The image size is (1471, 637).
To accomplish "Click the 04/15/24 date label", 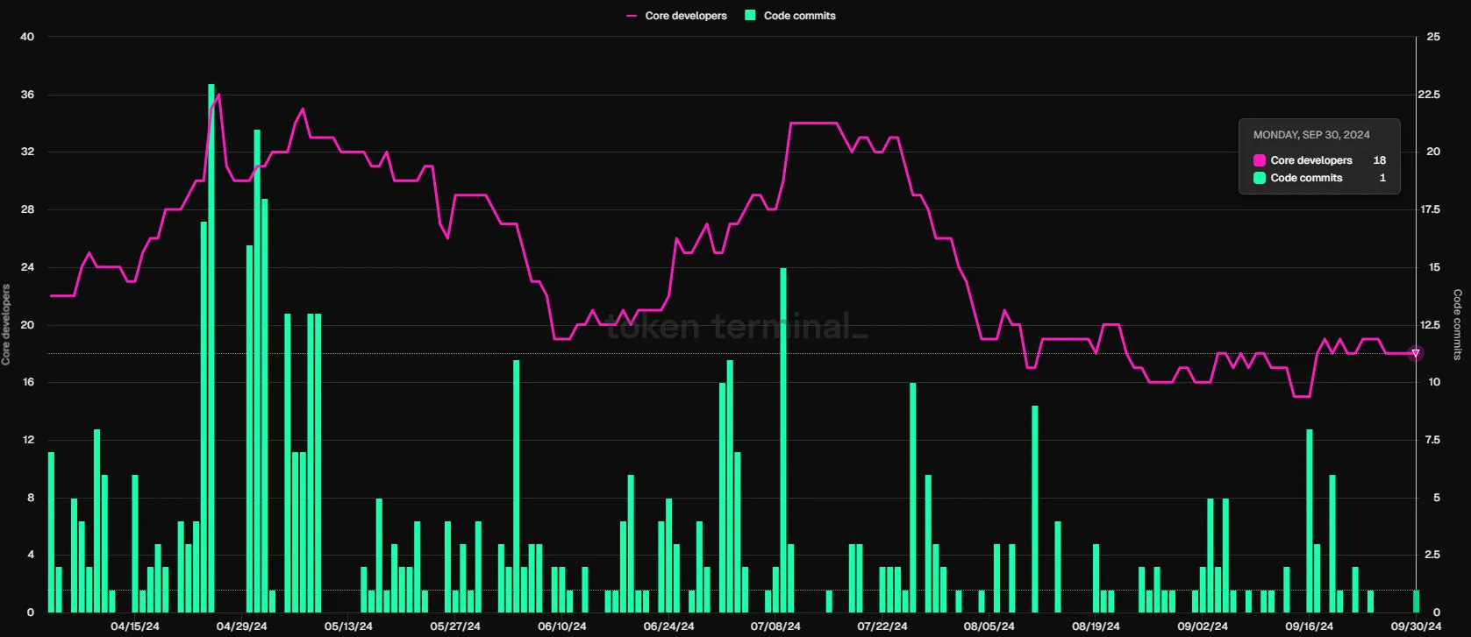I will click(x=135, y=626).
